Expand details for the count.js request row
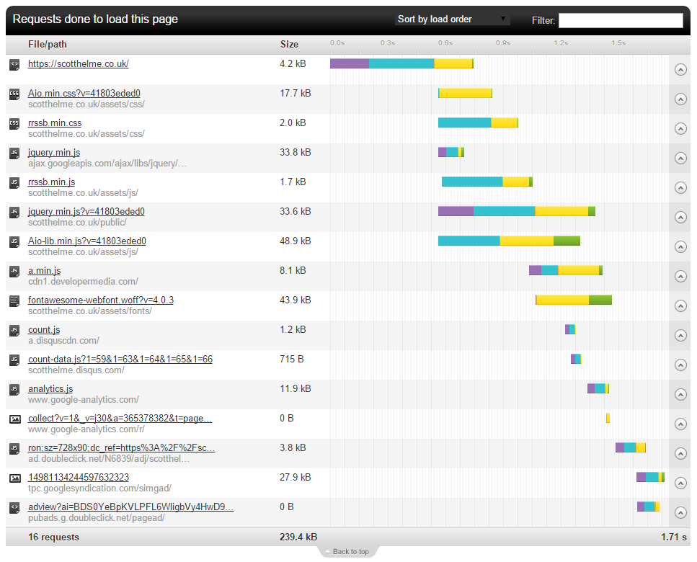Screen dimensions: 697x562 tap(680, 335)
